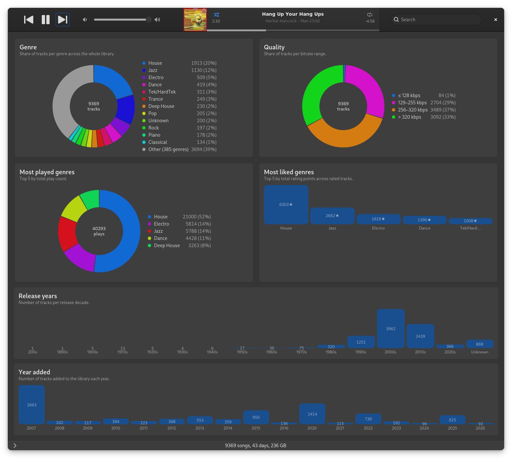Open the Man-Child album cover thumbnail
The image size is (512, 458).
tap(195, 20)
